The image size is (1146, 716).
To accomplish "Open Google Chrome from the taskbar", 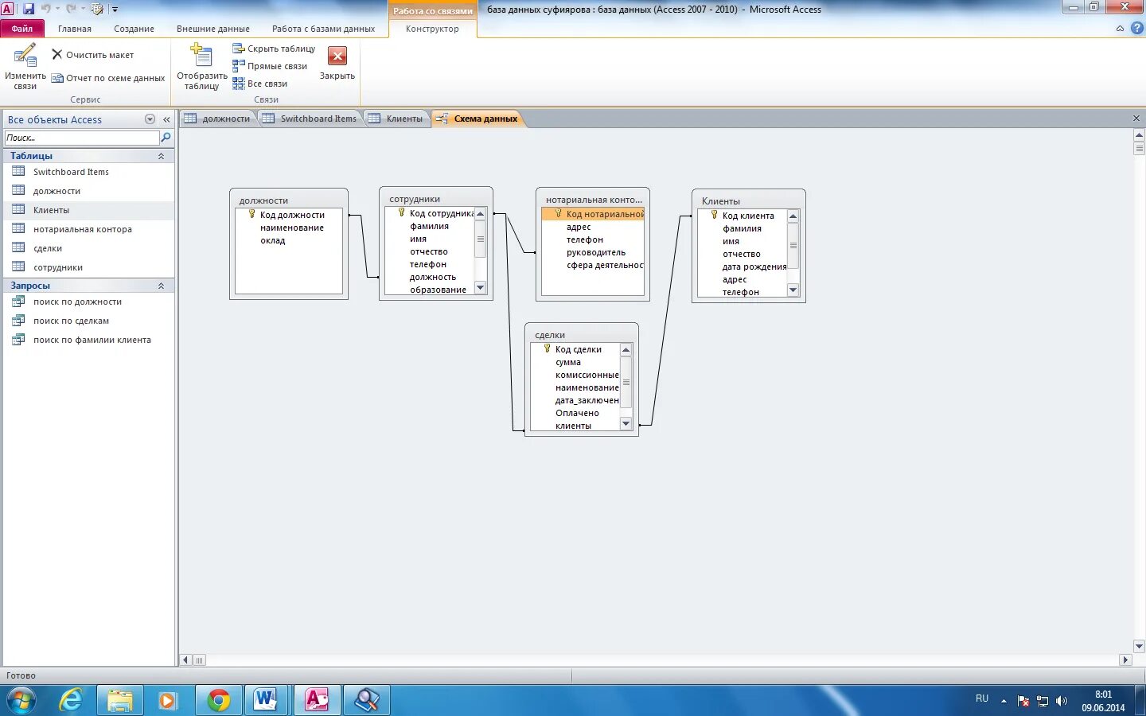I will point(219,700).
